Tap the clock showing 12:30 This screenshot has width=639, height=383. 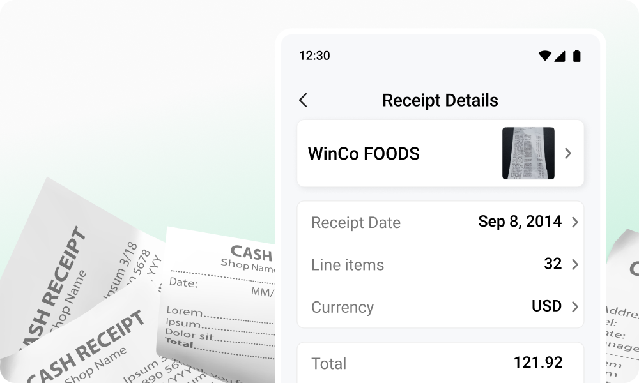click(x=312, y=56)
